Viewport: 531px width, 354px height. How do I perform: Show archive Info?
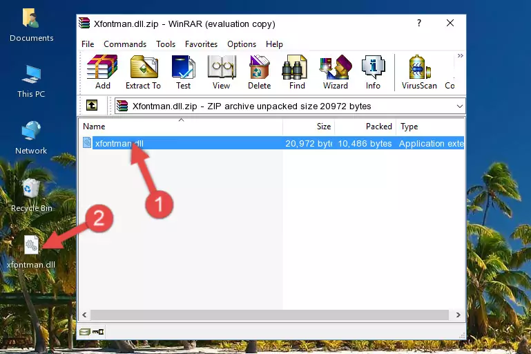pyautogui.click(x=373, y=72)
